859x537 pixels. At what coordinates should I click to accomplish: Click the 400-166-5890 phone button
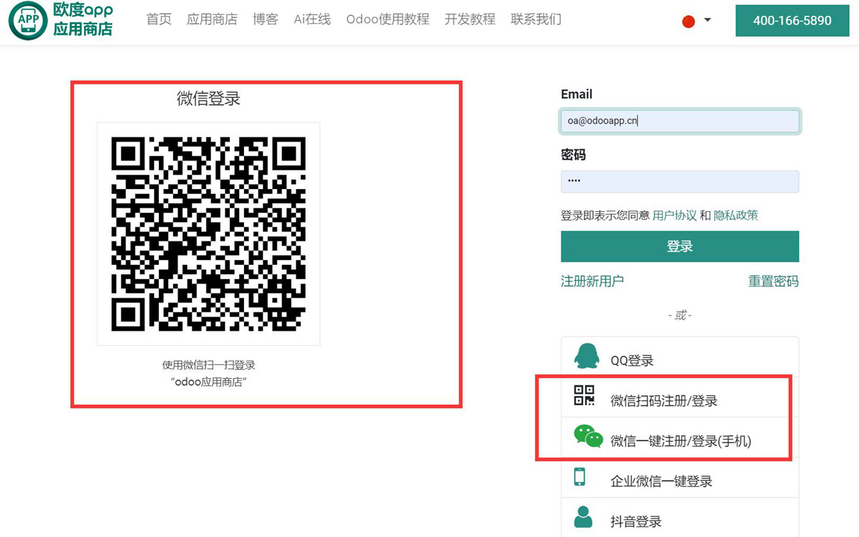point(792,21)
